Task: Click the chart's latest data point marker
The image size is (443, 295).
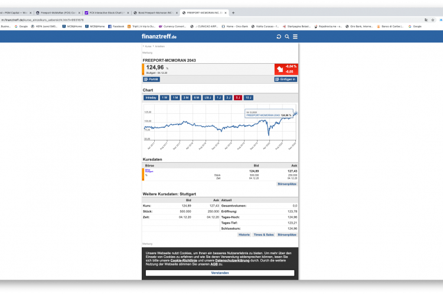Action: click(x=296, y=113)
